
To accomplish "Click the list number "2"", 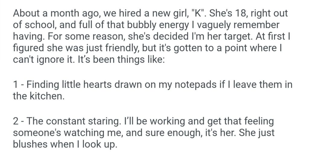I will 16,122.
